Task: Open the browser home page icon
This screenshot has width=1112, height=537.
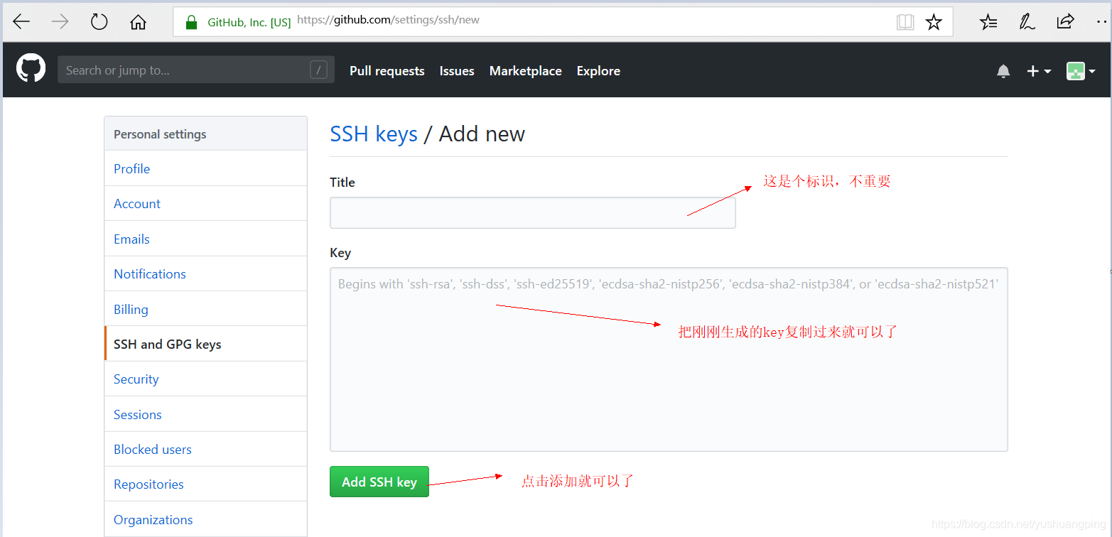Action: coord(138,22)
